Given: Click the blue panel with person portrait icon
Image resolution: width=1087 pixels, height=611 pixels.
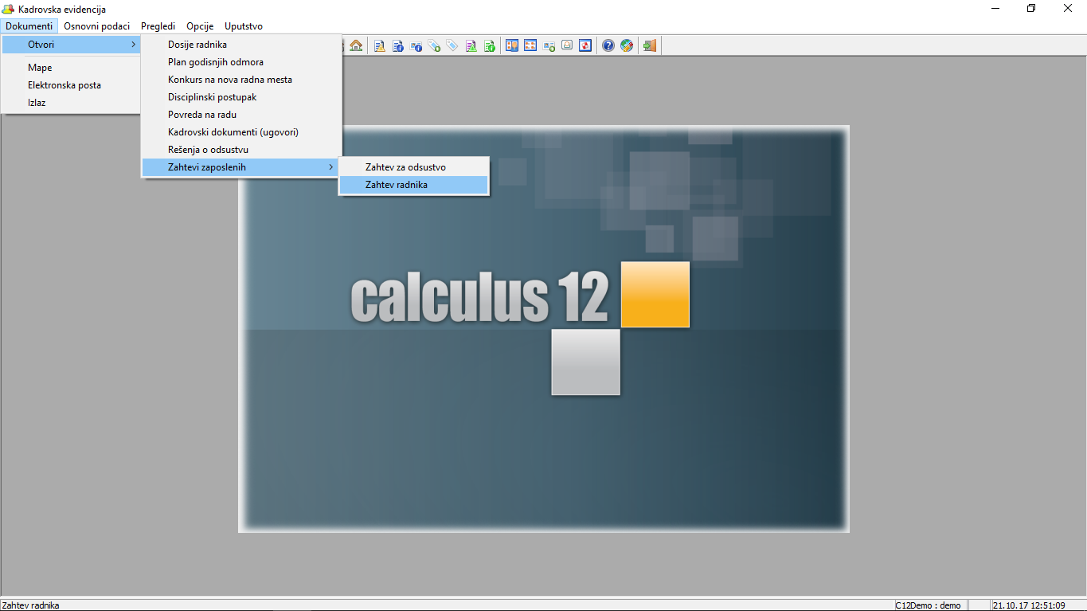Looking at the screenshot, I should click(512, 45).
